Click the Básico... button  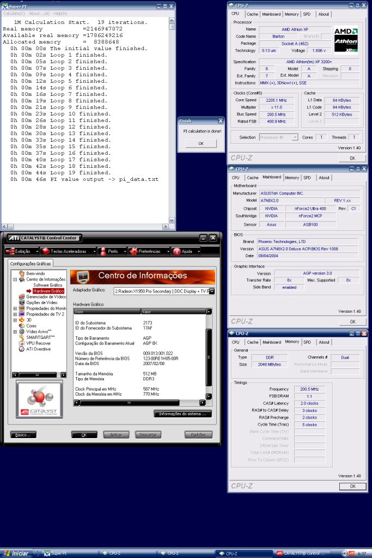pyautogui.click(x=23, y=435)
